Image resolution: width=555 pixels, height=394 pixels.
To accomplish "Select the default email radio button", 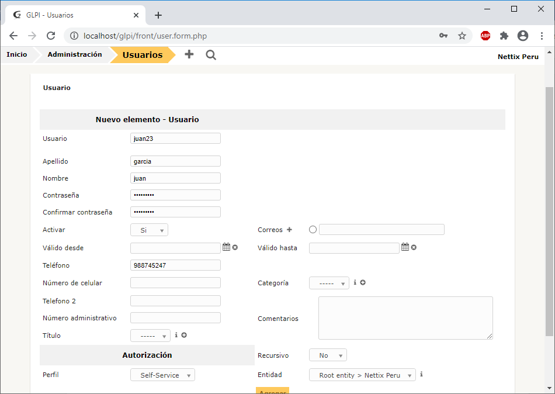I will click(313, 230).
